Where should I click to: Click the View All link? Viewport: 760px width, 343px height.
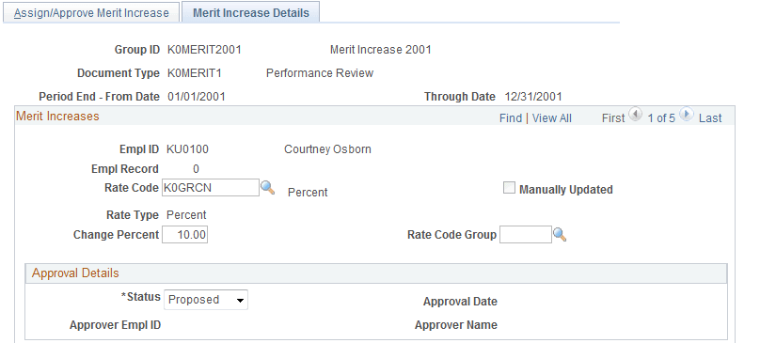(x=551, y=118)
